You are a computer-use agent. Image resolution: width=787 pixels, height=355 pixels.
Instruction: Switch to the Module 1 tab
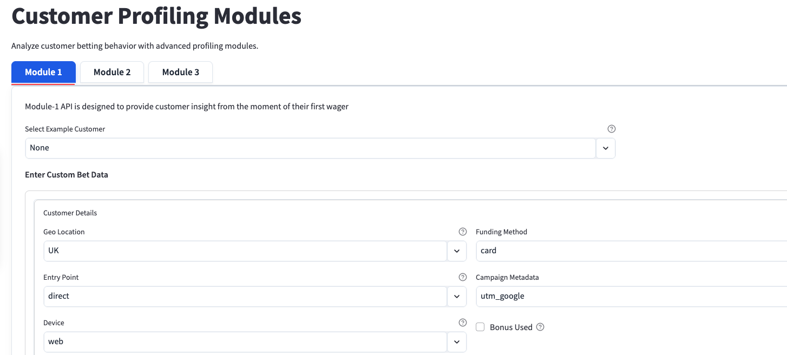point(43,73)
